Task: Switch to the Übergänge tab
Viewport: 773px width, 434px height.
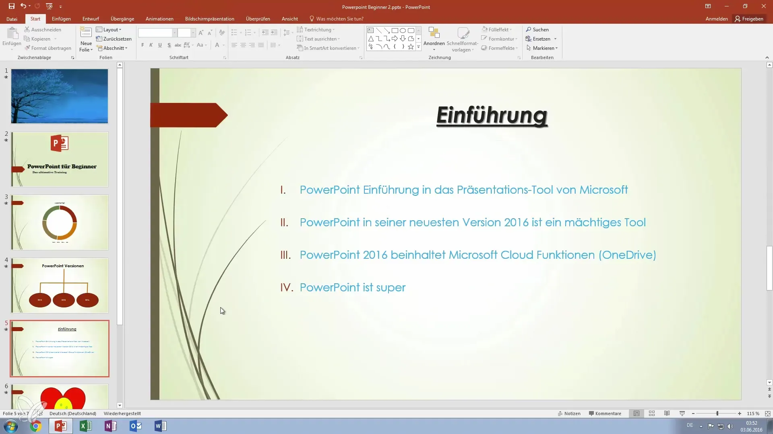Action: coord(122,19)
